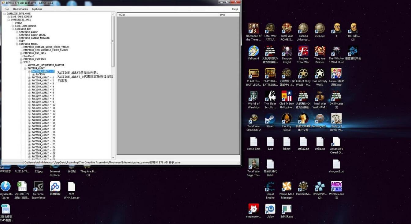Viewport: 411px width, 224px height.
Task: Launch Total War ATTILA shortcut
Action: (x=270, y=29)
